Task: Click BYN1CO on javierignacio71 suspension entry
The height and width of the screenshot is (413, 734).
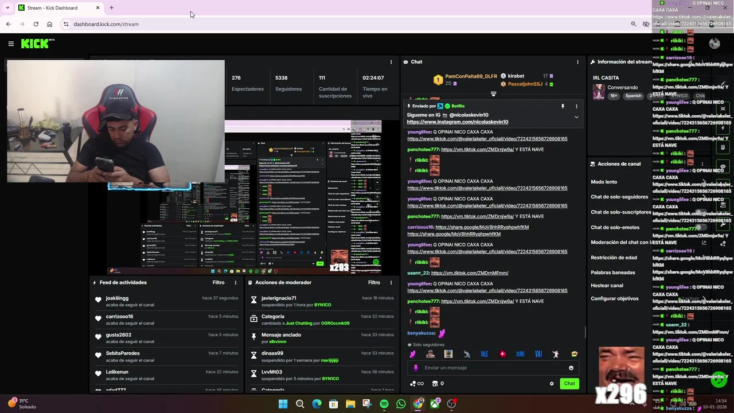Action: click(322, 305)
